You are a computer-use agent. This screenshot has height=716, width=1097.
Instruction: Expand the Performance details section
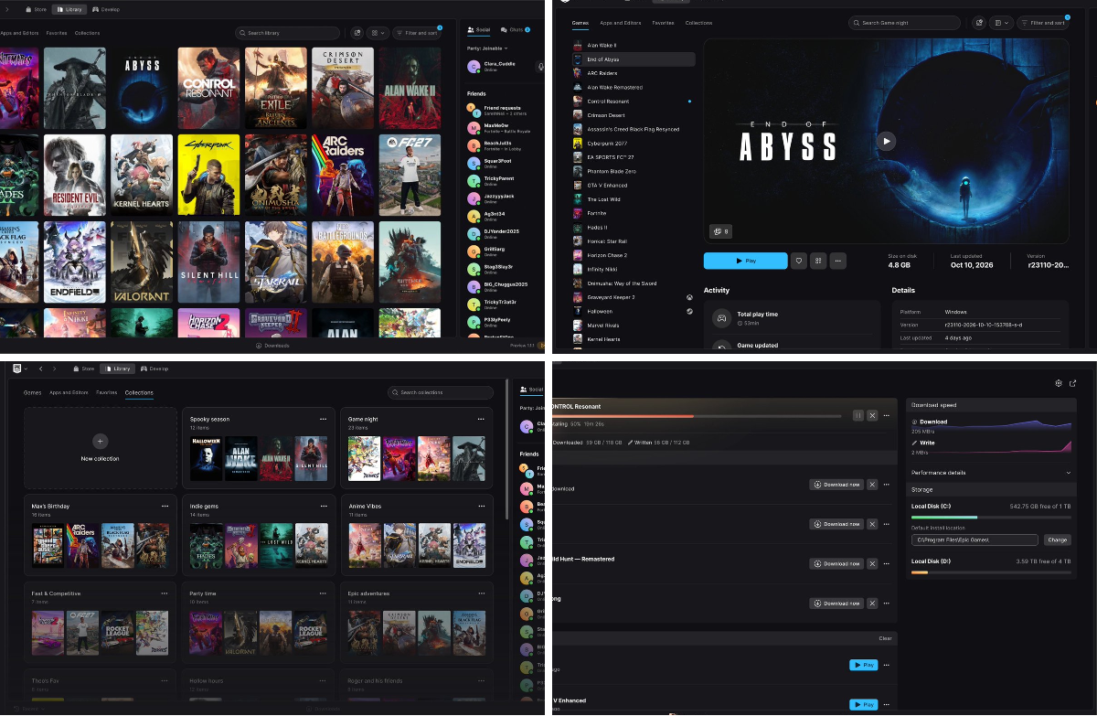point(991,473)
